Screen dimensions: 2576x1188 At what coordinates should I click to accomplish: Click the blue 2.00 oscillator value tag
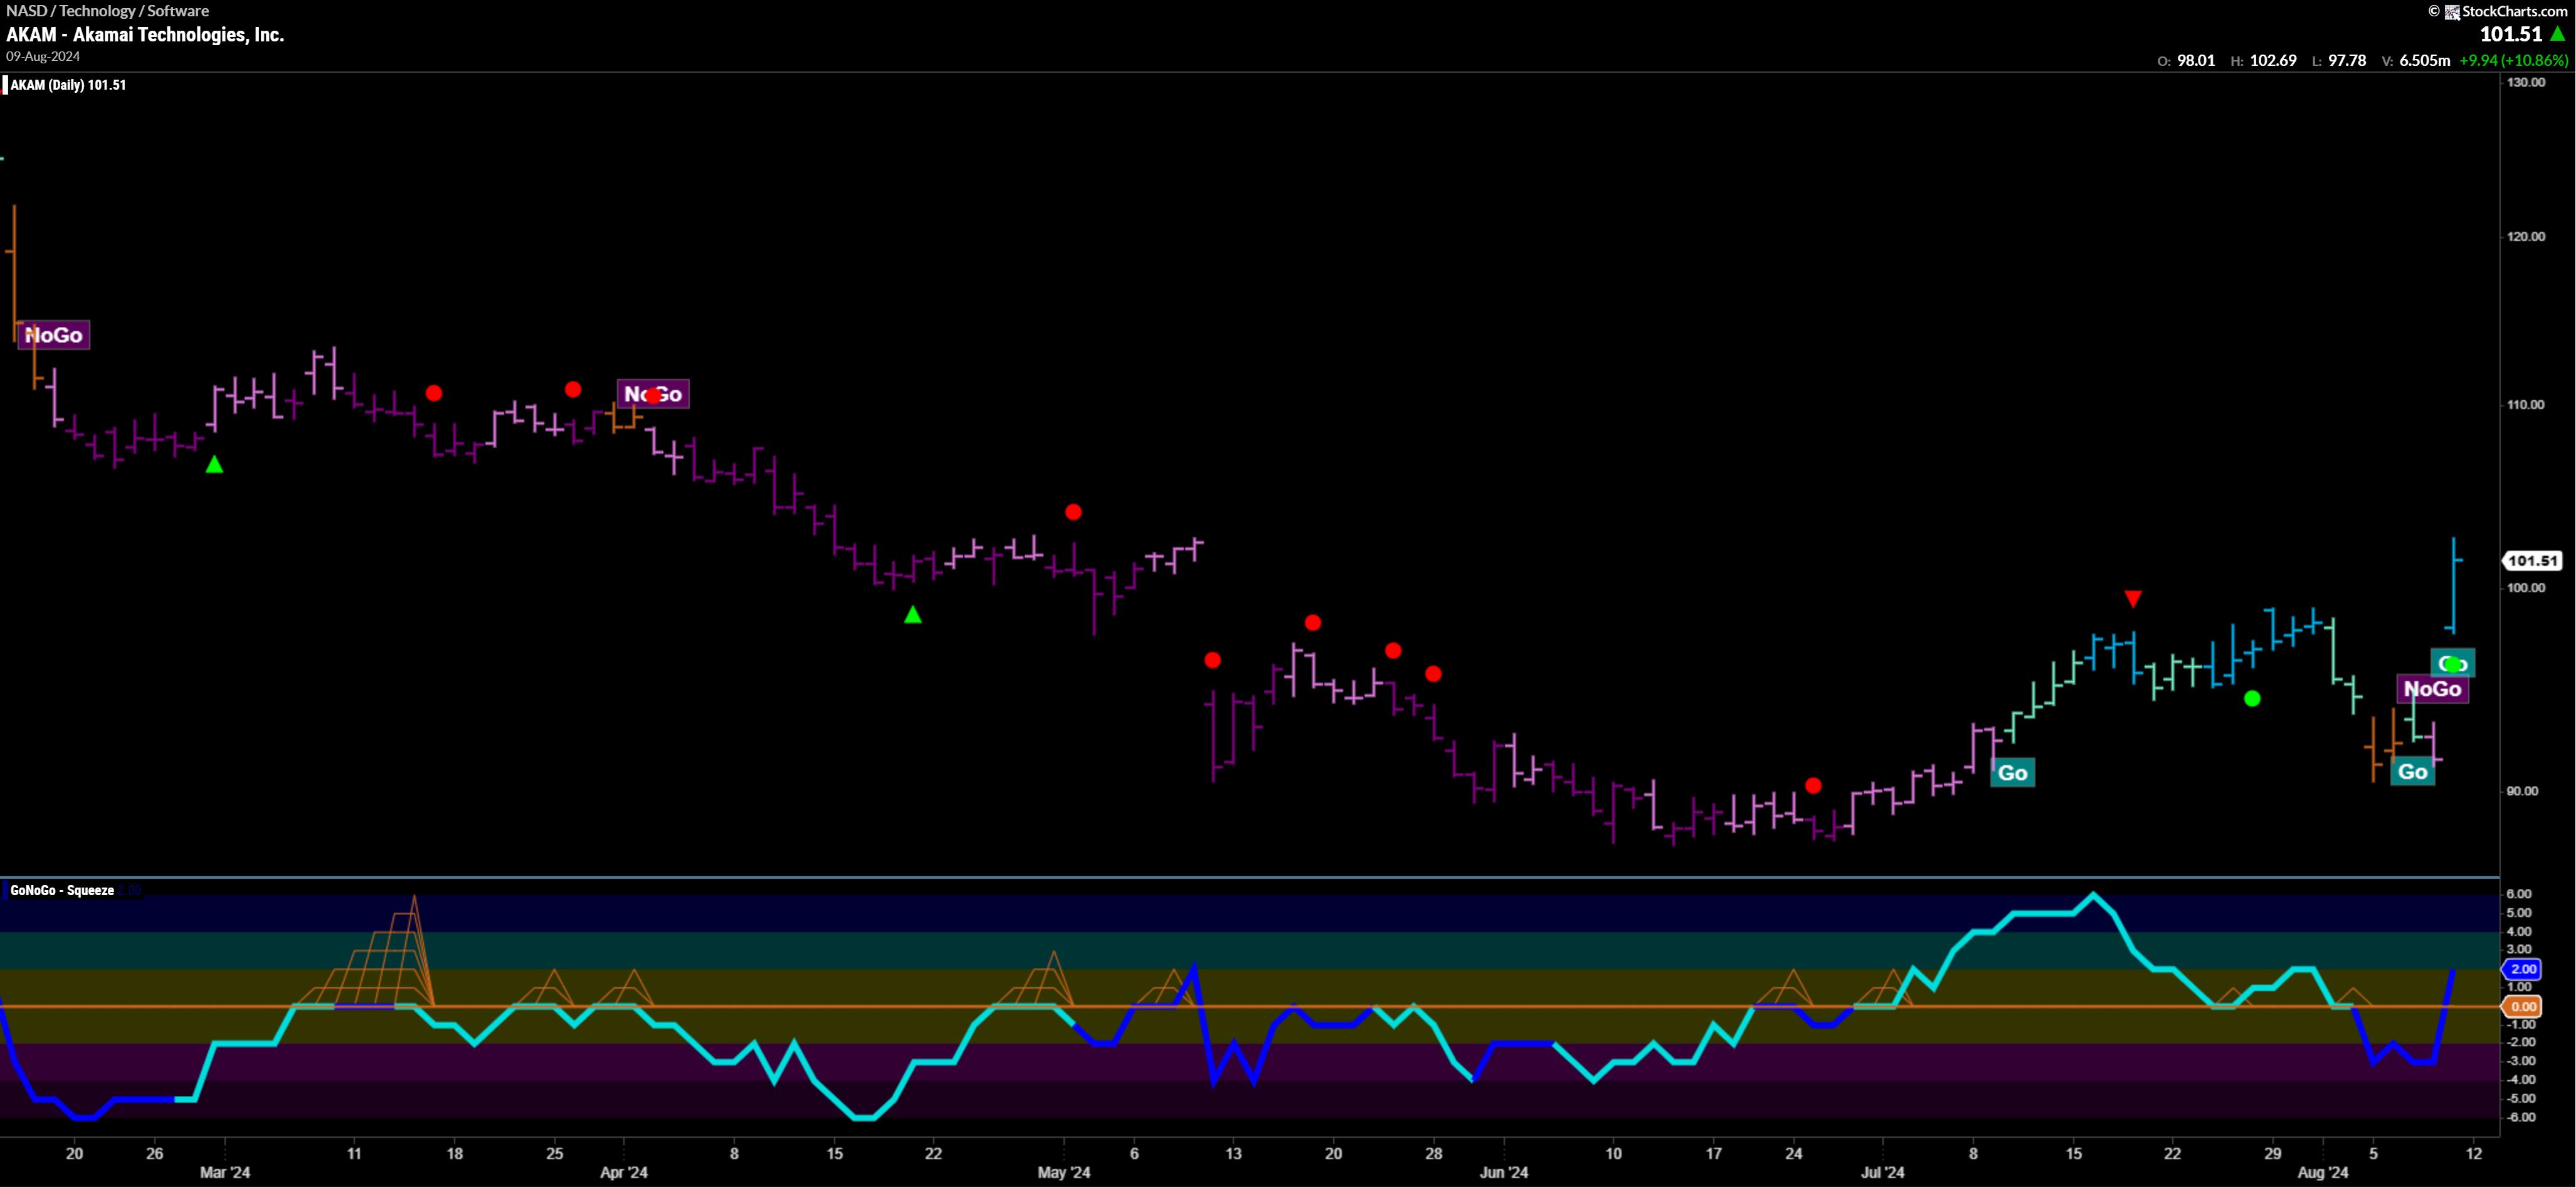click(2523, 969)
